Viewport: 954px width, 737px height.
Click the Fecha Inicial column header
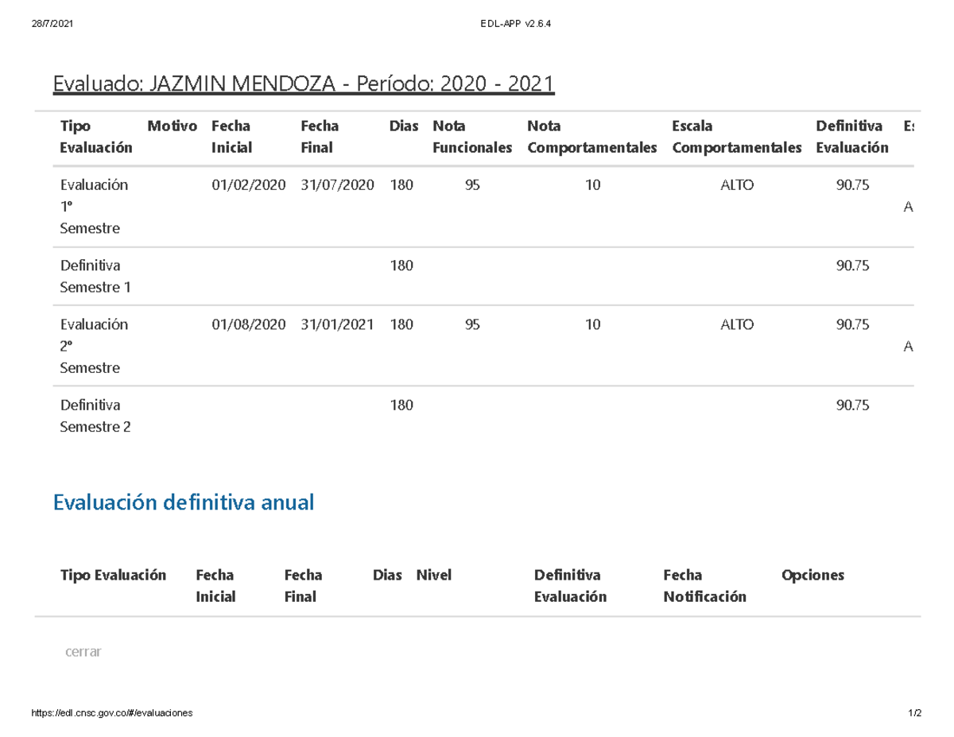pyautogui.click(x=231, y=136)
